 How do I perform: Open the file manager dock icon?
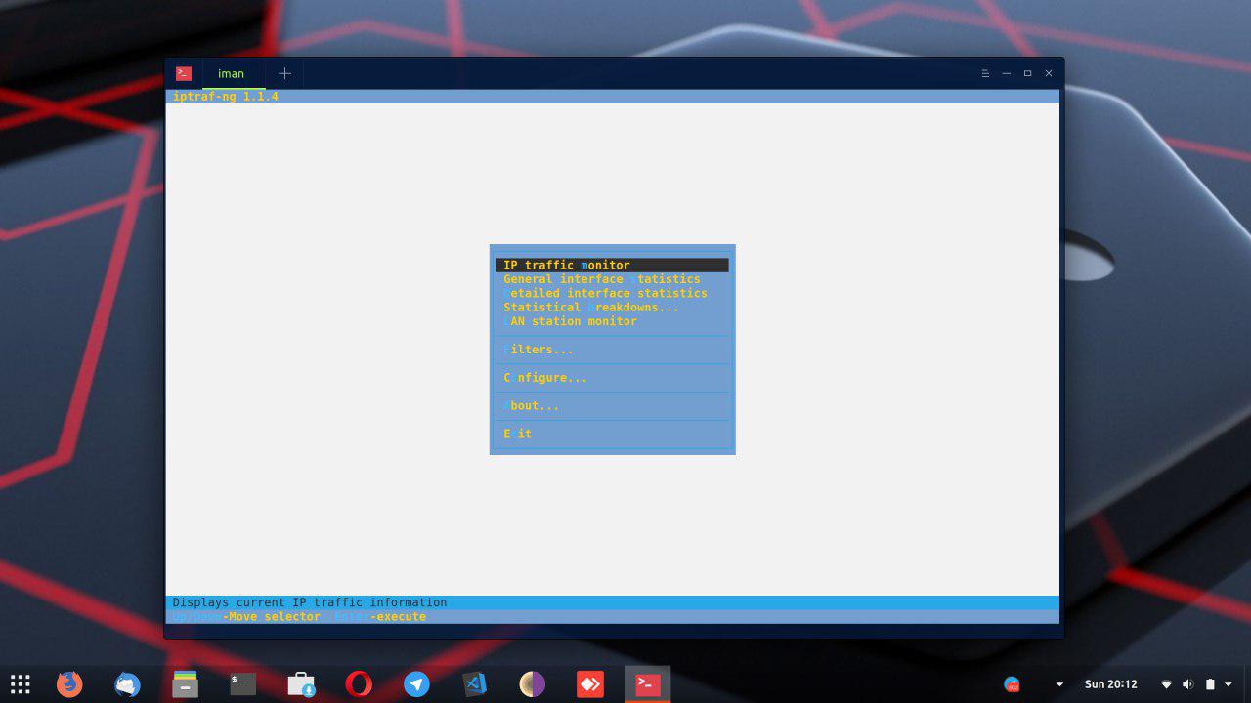[185, 684]
